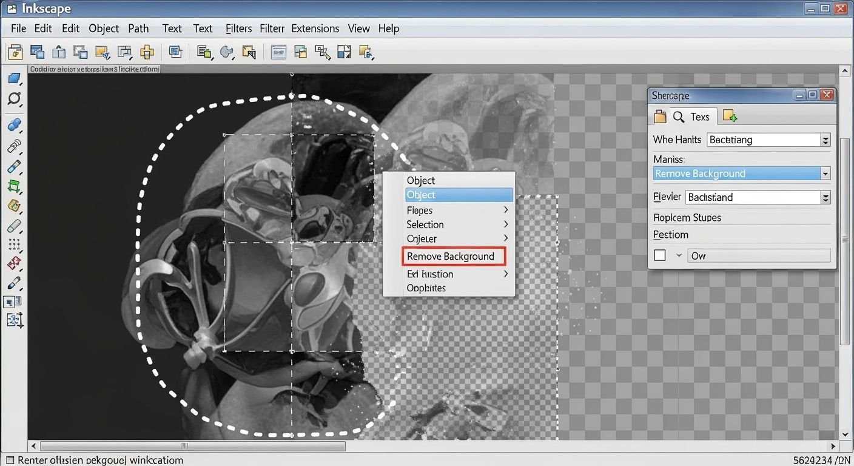This screenshot has height=466, width=854.
Task: Click the box with upward arrow icon
Action: coord(59,52)
